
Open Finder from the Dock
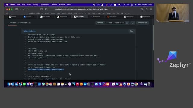9,84
